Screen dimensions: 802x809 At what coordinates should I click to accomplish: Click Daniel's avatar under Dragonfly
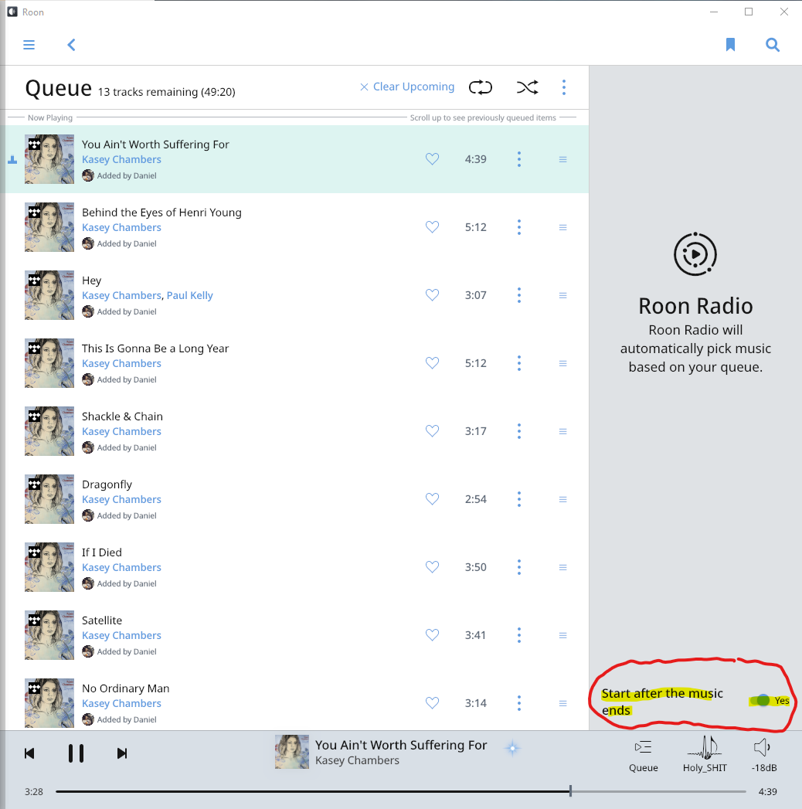pyautogui.click(x=88, y=515)
